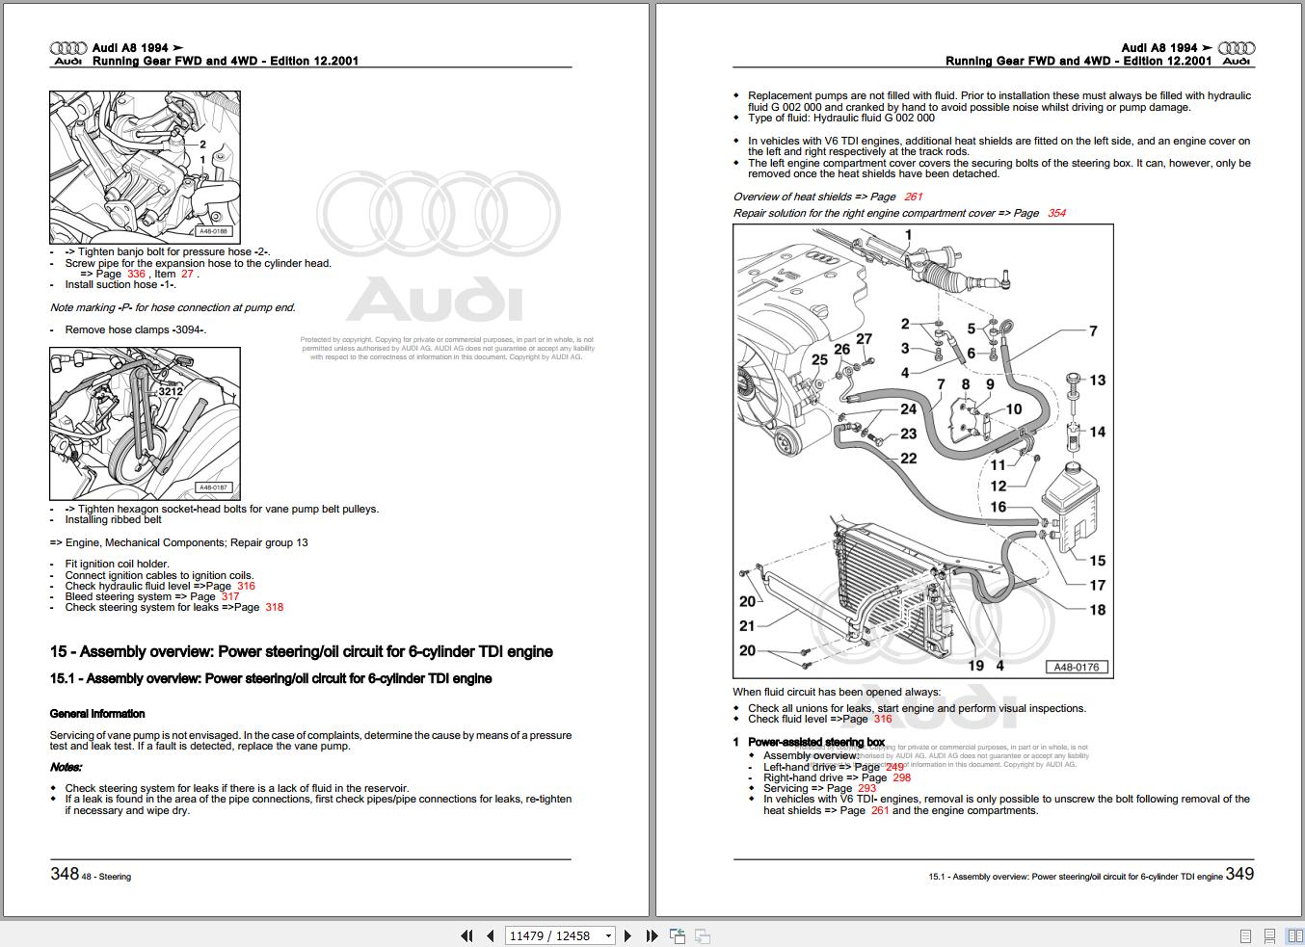Open page 249 link for left-hand drive
Image resolution: width=1305 pixels, height=947 pixels.
[x=895, y=767]
